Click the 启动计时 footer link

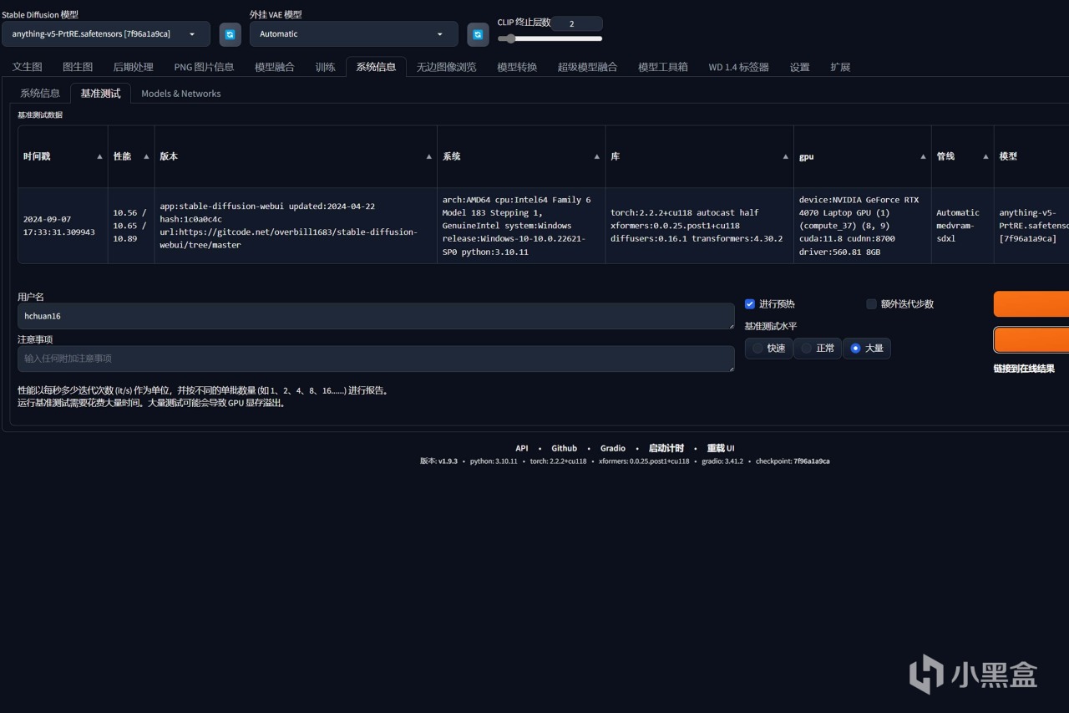click(x=666, y=448)
